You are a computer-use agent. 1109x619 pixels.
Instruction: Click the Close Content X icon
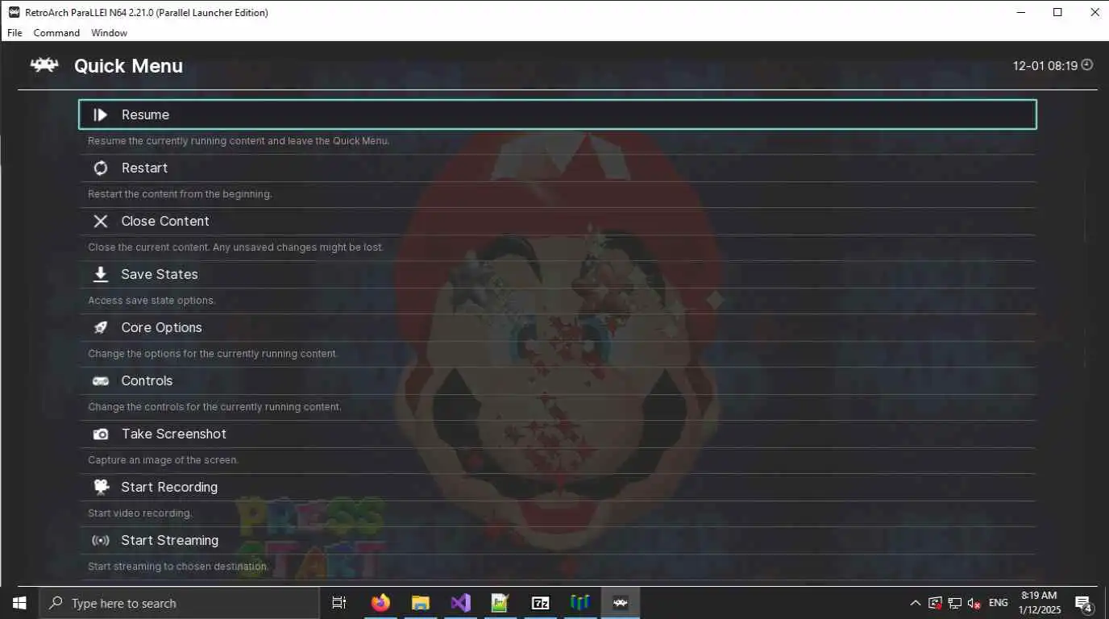point(101,221)
